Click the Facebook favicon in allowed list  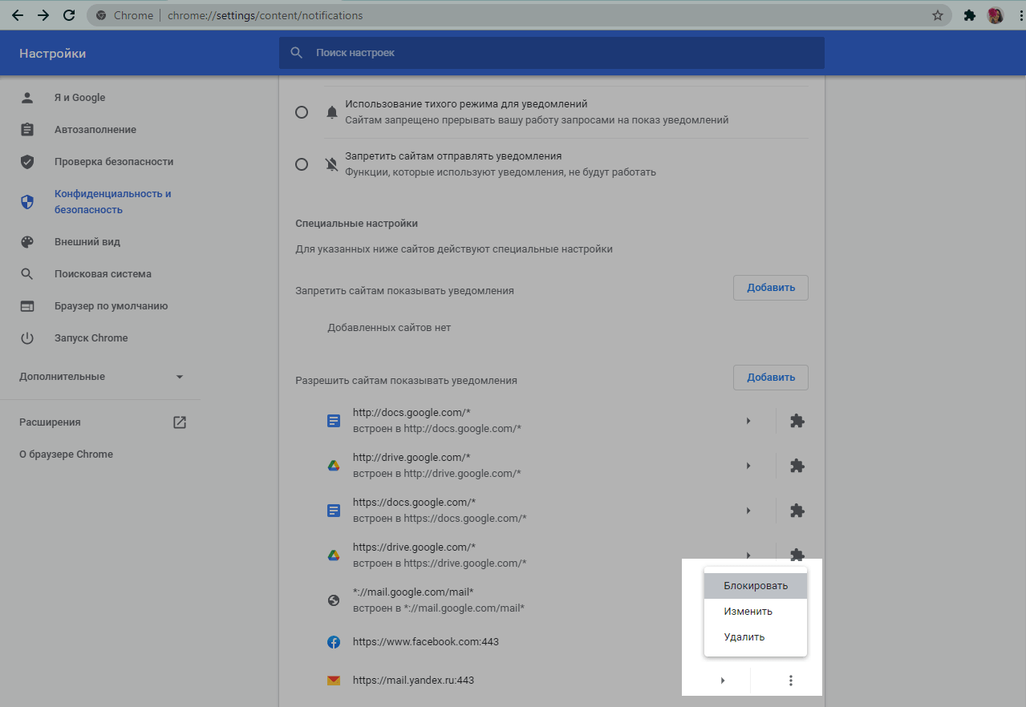(x=334, y=642)
